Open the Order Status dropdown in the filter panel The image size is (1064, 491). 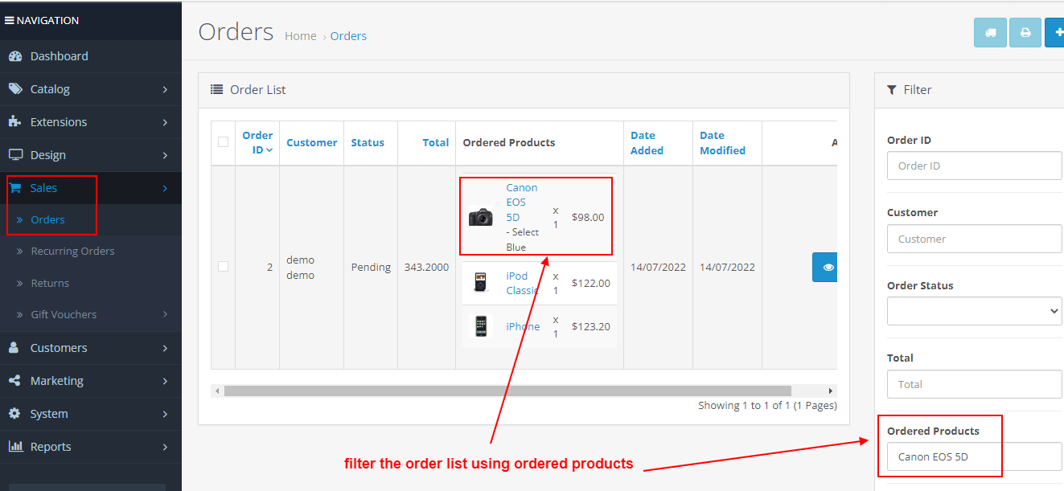[x=974, y=311]
